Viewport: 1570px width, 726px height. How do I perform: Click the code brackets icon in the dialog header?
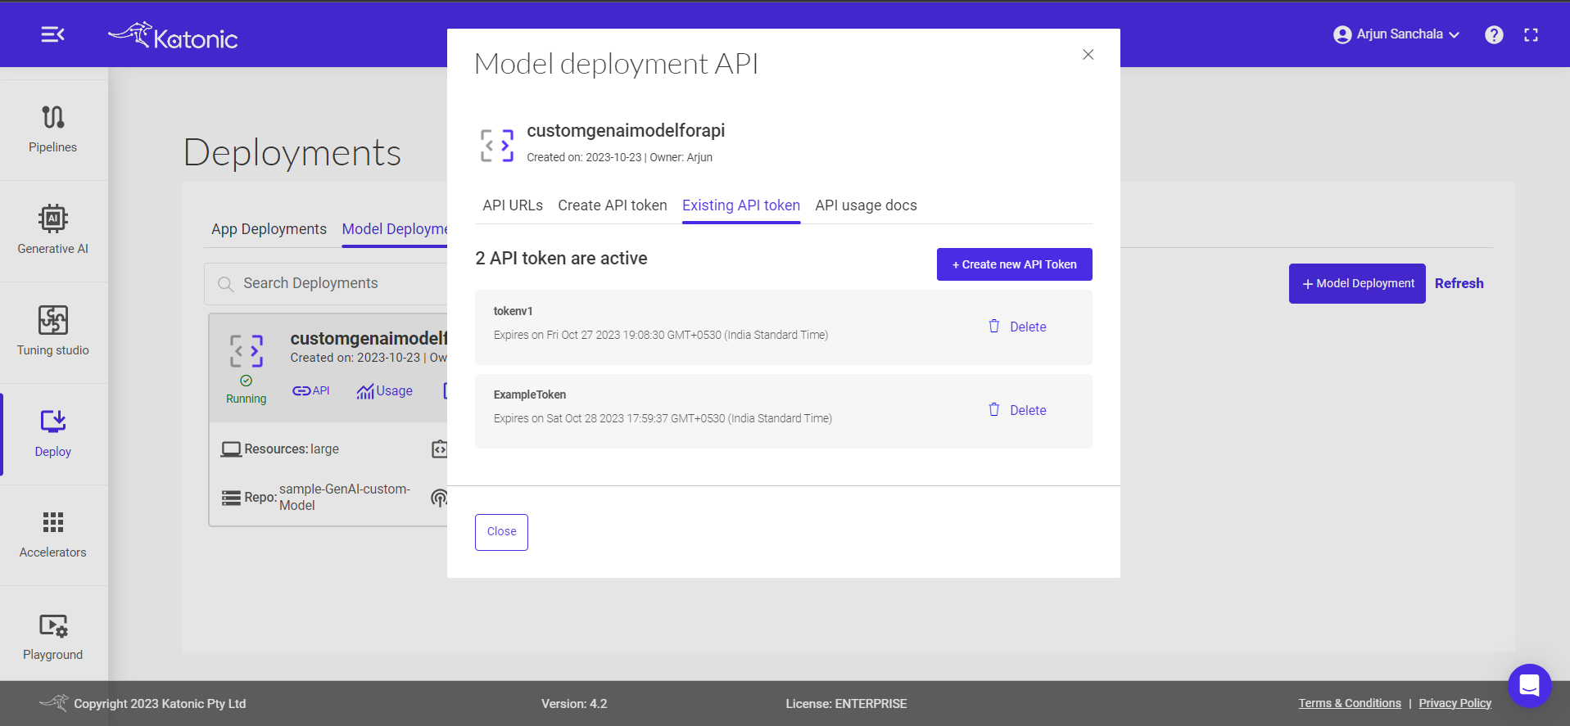[x=496, y=146]
